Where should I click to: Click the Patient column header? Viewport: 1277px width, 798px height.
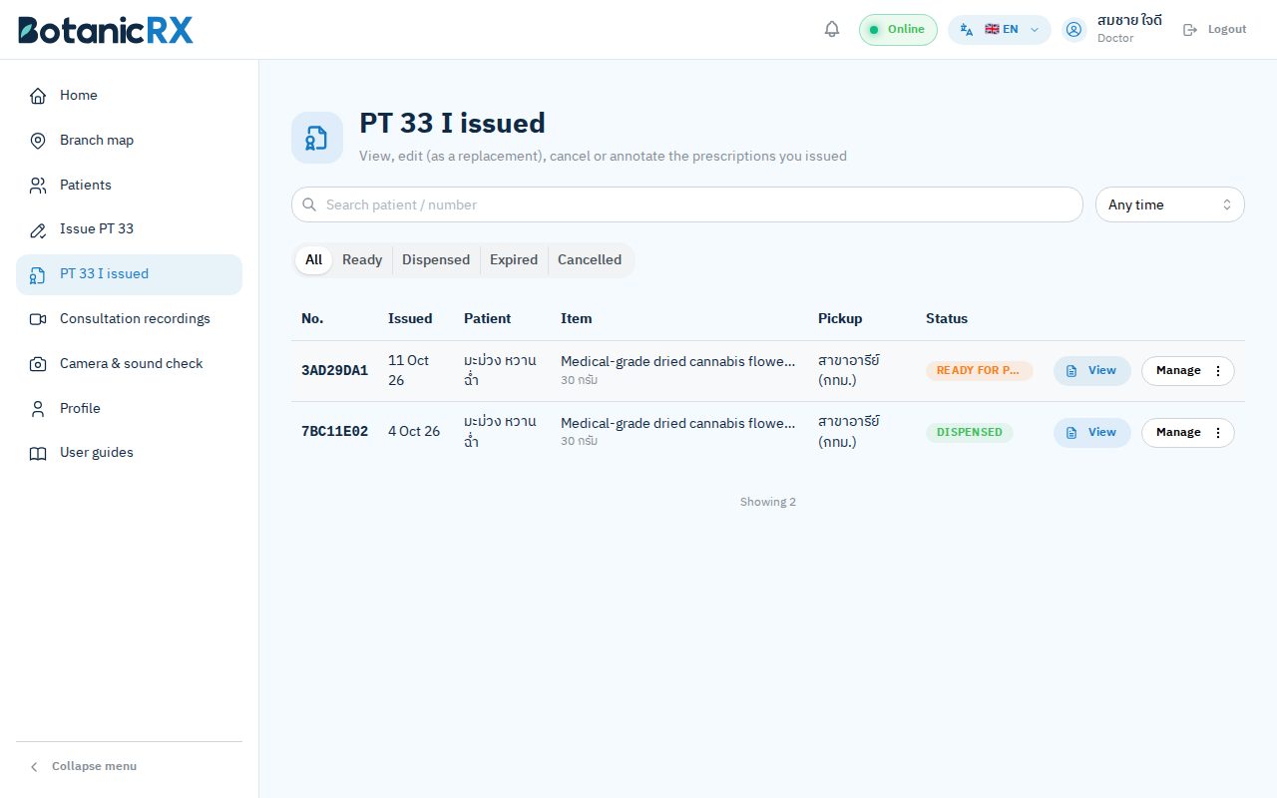[x=487, y=319]
